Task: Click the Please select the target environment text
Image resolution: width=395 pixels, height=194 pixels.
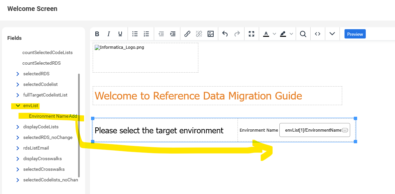Action: (159, 130)
